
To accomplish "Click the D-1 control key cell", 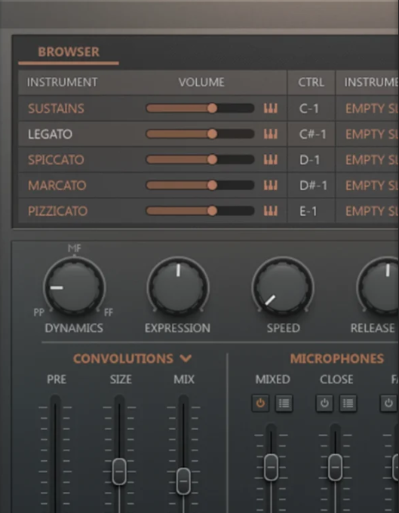I will click(311, 160).
